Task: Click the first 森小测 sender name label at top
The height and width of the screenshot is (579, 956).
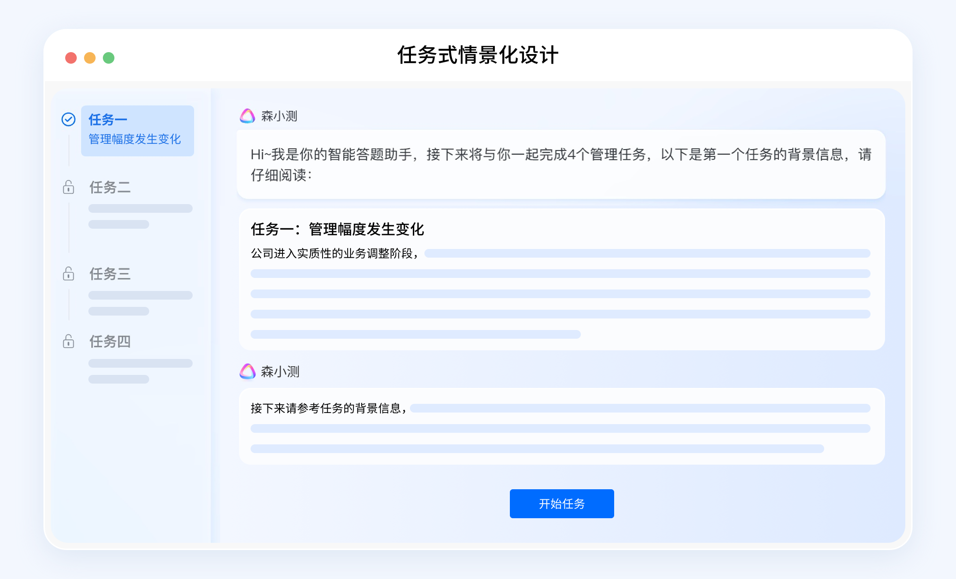Action: [x=279, y=116]
